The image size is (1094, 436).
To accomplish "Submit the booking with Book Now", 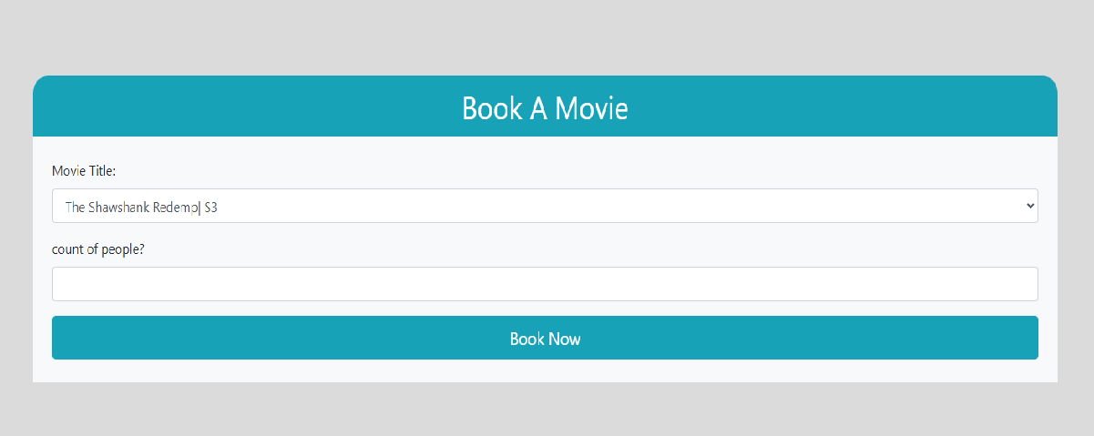I will [545, 338].
